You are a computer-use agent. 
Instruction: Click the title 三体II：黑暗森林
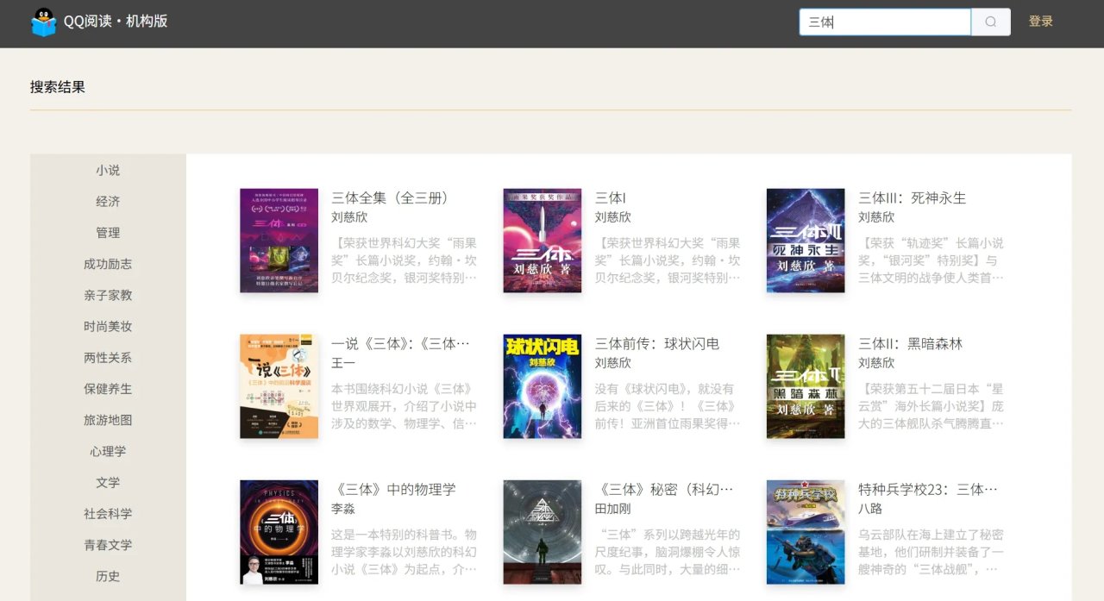tap(911, 343)
